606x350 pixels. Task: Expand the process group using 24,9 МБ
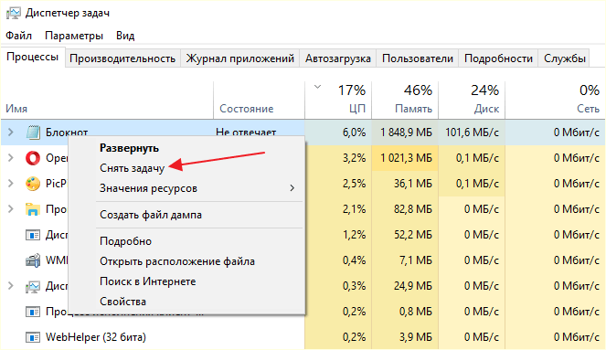point(11,286)
